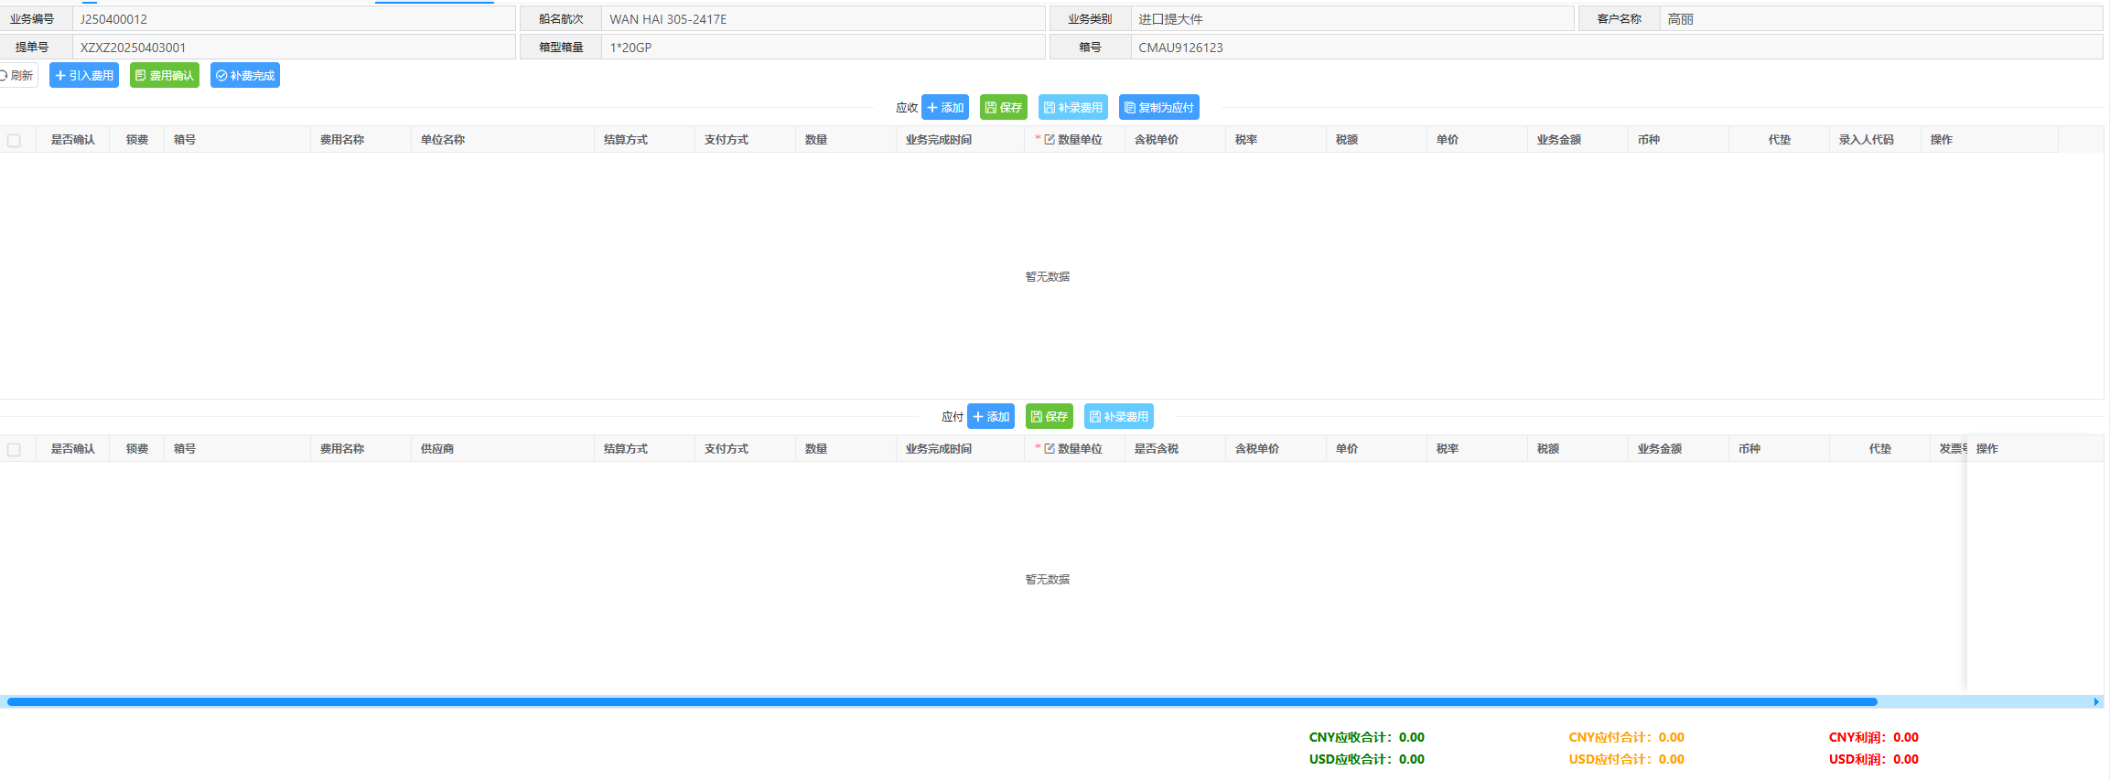
Task: Add a new row in the 应收 section
Action: pyautogui.click(x=945, y=108)
